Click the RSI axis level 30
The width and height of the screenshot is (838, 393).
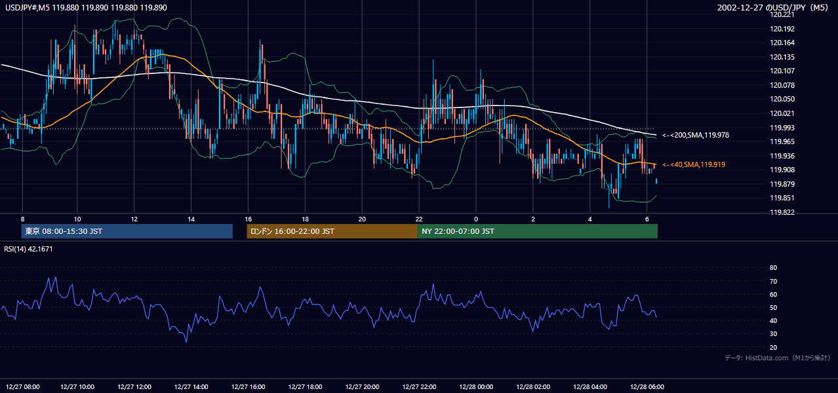click(x=773, y=334)
